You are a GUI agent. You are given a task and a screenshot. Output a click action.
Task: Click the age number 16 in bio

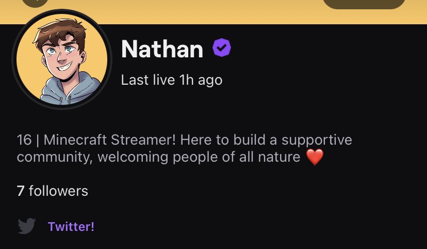(24, 140)
